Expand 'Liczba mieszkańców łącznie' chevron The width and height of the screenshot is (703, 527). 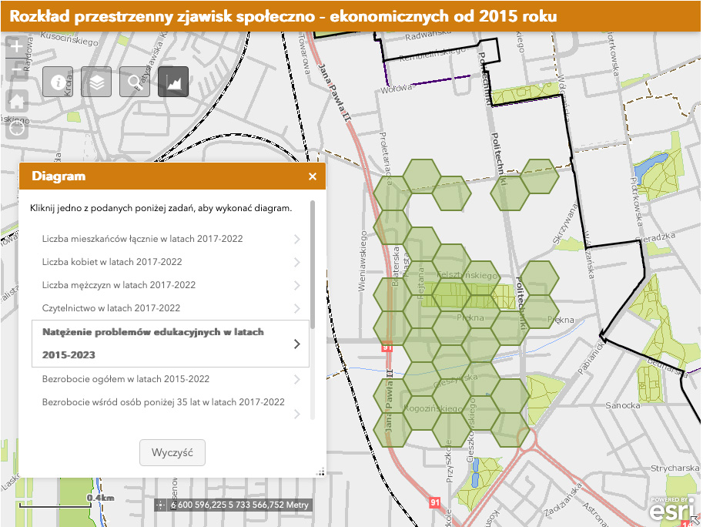[297, 239]
